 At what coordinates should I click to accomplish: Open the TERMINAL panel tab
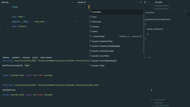click(x=6, y=58)
